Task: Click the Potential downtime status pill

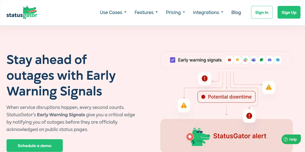Action: pos(226,97)
